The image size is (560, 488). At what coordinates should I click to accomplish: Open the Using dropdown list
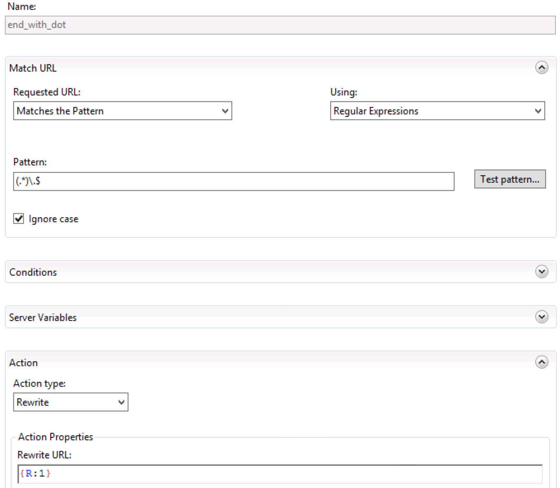(x=437, y=111)
